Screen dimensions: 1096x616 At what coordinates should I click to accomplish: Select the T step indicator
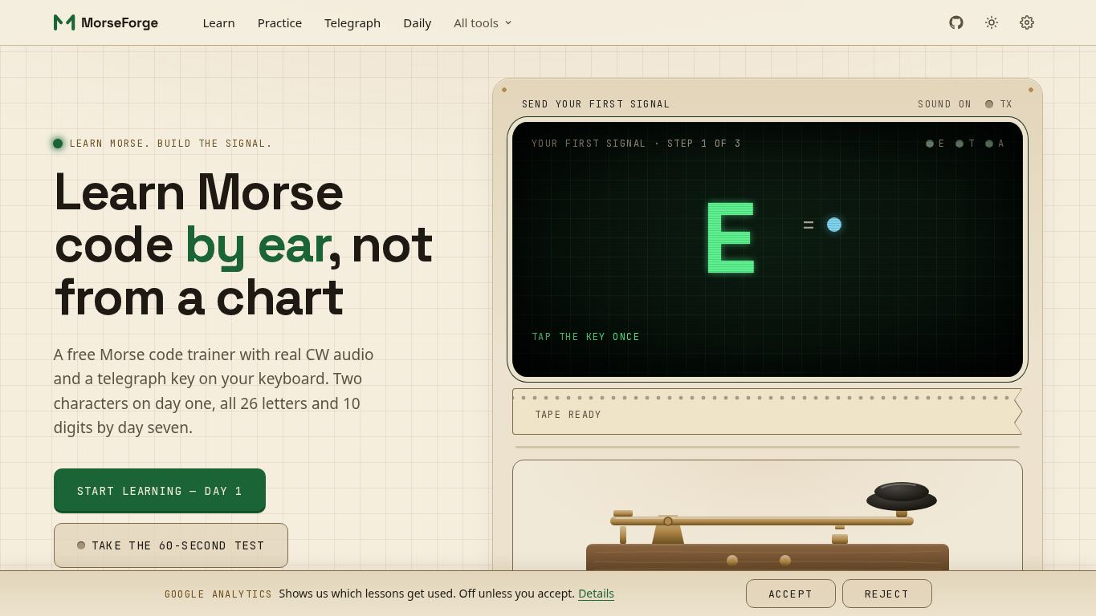[x=965, y=144]
